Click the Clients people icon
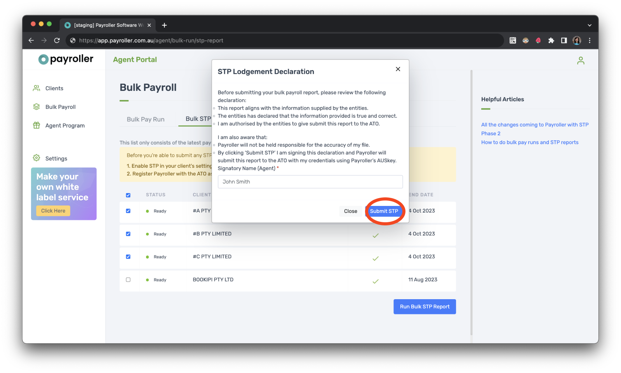Screen dimensions: 621x373 37,88
